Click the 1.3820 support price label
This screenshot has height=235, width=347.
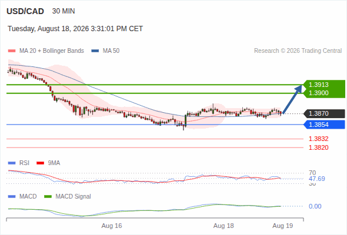319,147
